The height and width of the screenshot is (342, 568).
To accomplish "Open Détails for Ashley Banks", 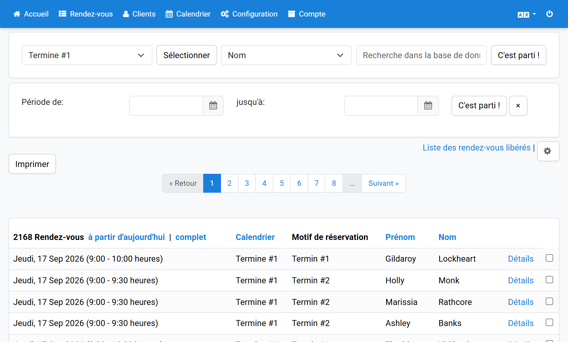I will click(x=521, y=323).
